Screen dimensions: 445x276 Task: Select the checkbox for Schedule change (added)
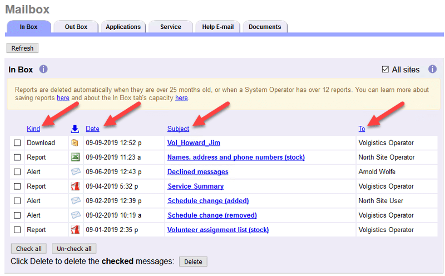[17, 201]
